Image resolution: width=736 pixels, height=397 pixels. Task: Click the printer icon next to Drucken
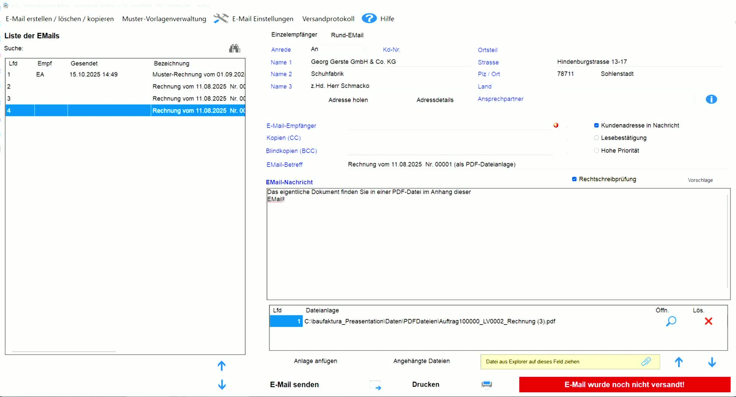[486, 385]
